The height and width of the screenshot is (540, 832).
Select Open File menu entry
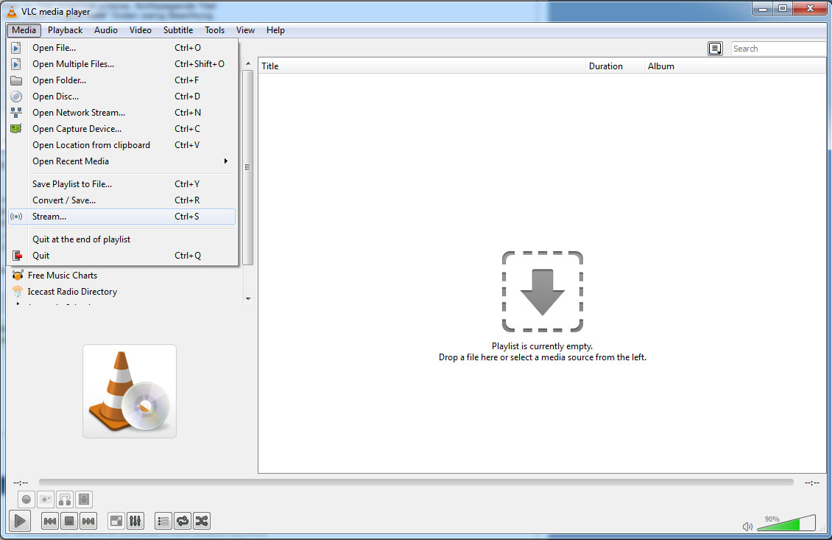[121, 48]
